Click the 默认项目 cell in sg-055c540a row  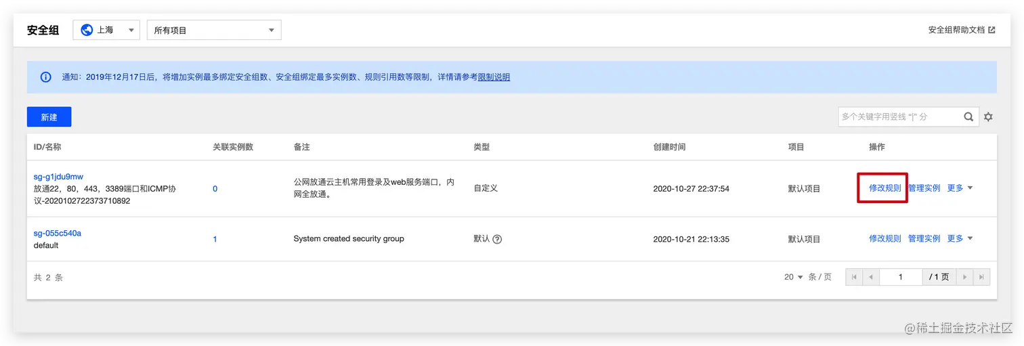click(804, 239)
